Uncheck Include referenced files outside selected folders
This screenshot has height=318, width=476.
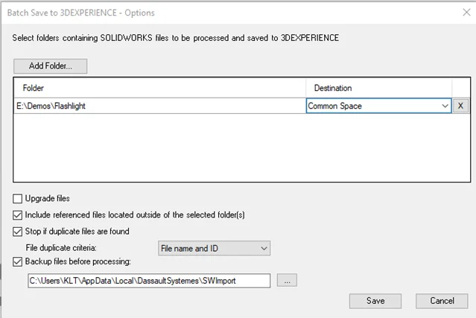[x=18, y=215]
